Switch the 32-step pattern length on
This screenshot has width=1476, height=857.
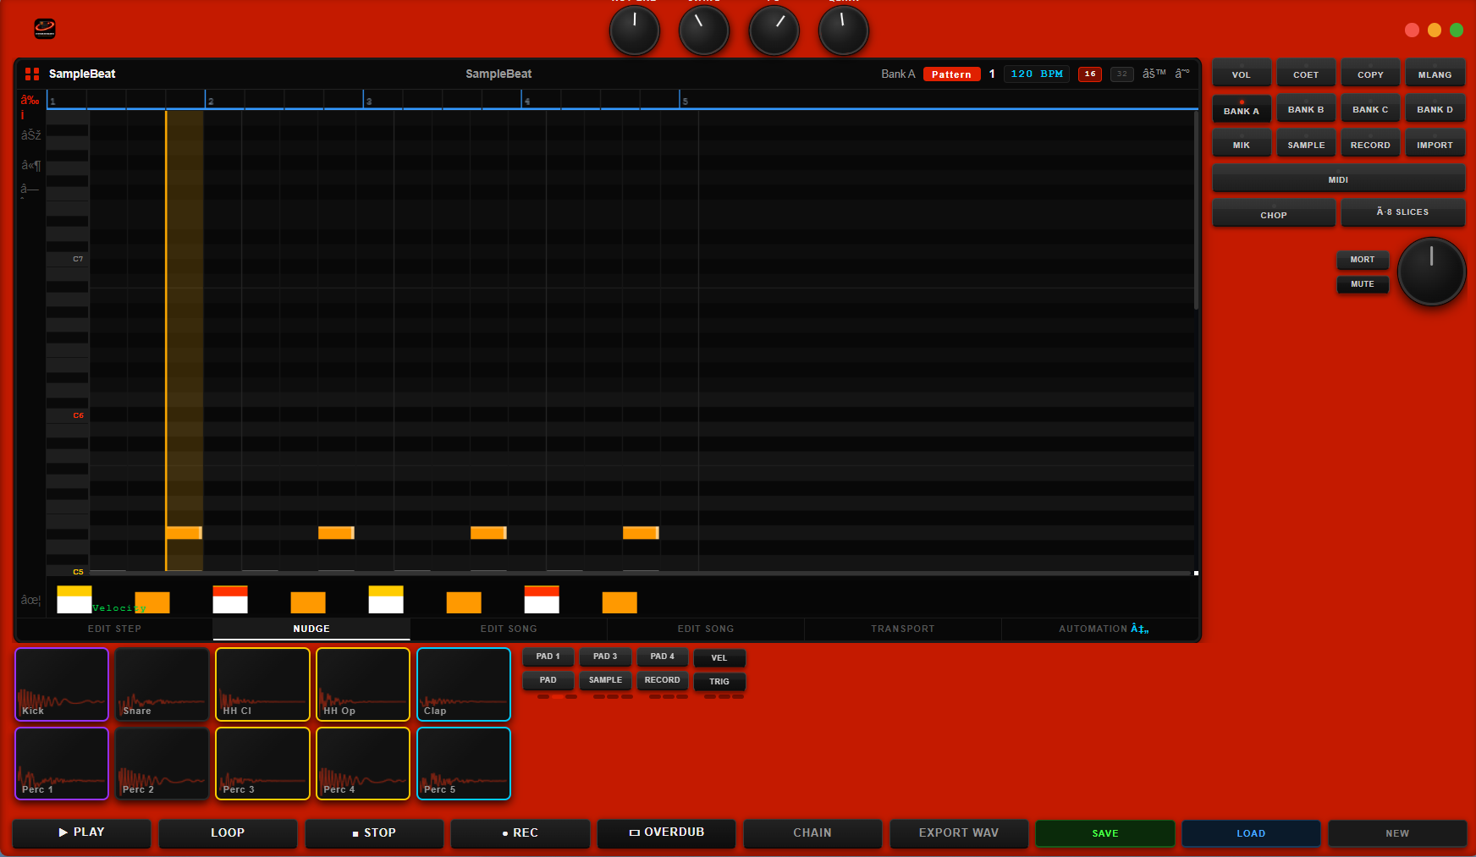coord(1121,74)
